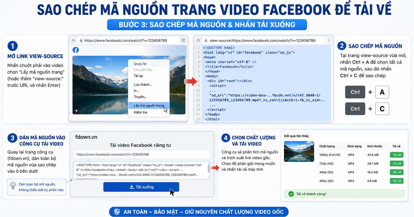
Task: Click the Facebook logo above the video
Action: pyautogui.click(x=76, y=50)
